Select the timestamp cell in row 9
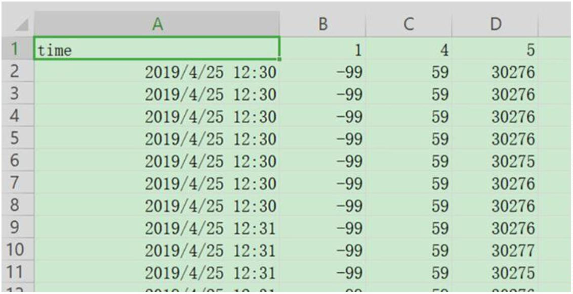573x294 pixels. 211,228
